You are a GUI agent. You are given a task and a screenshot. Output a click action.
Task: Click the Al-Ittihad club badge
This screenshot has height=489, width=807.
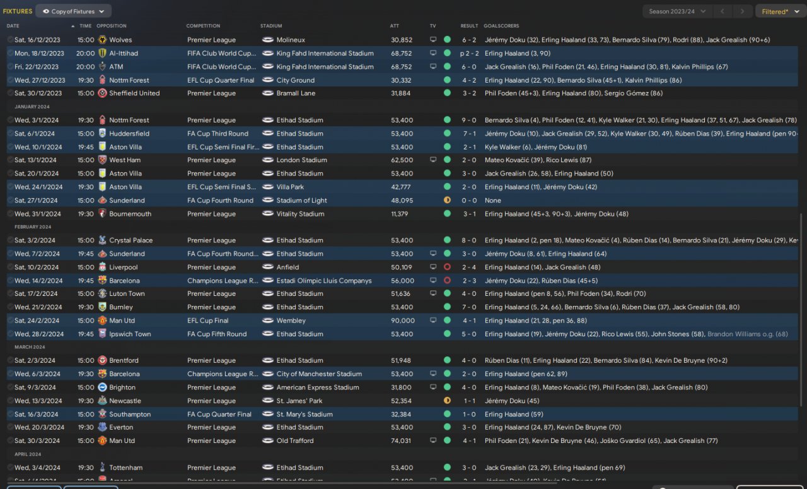pos(102,53)
